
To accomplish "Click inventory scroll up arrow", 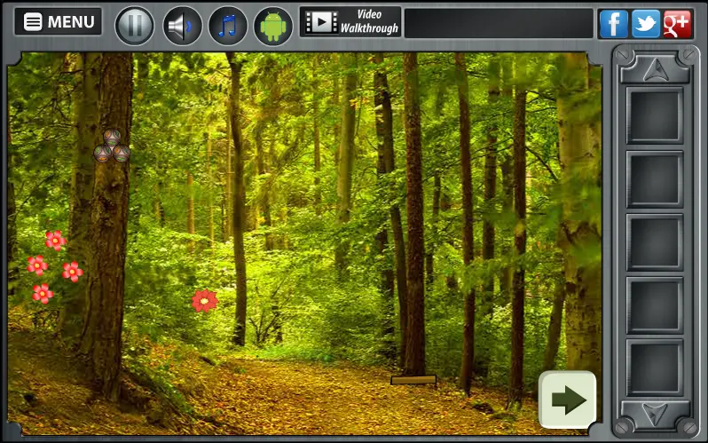I will (x=655, y=69).
